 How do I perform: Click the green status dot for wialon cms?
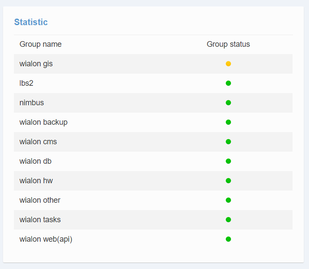[228, 142]
